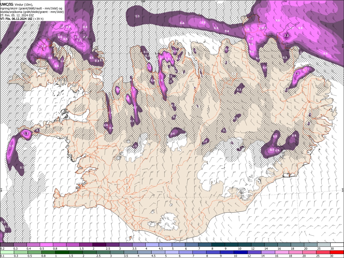Click the '1.8' value on the northeast coast
This screenshot has height=258, width=344.
click(x=297, y=74)
